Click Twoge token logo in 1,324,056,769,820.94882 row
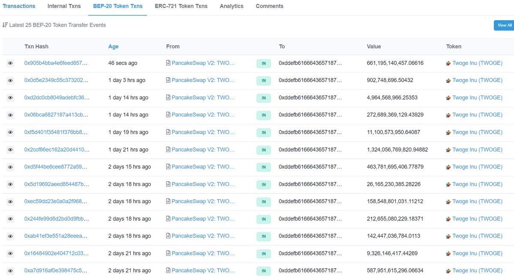The image size is (514, 276). coord(448,150)
